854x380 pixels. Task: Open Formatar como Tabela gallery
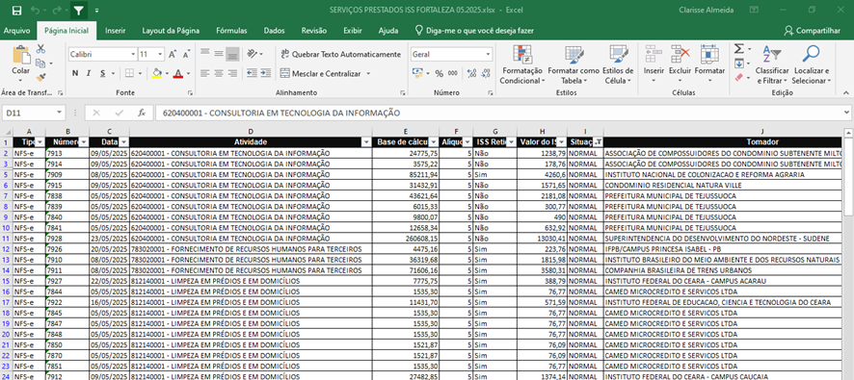tap(574, 64)
